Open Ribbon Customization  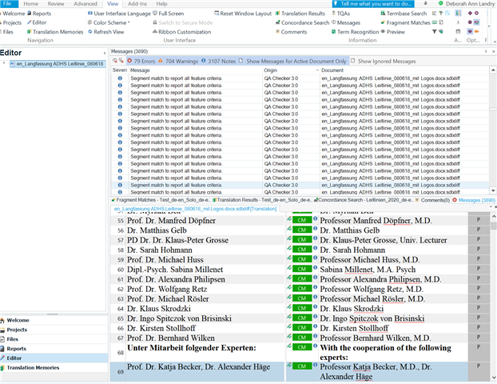click(x=181, y=32)
